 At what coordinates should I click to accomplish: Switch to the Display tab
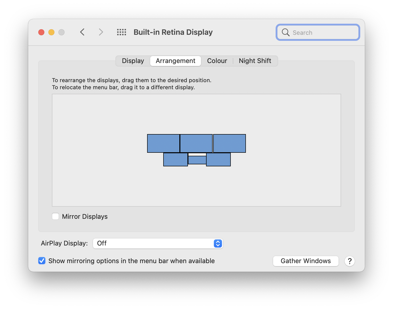click(x=133, y=61)
